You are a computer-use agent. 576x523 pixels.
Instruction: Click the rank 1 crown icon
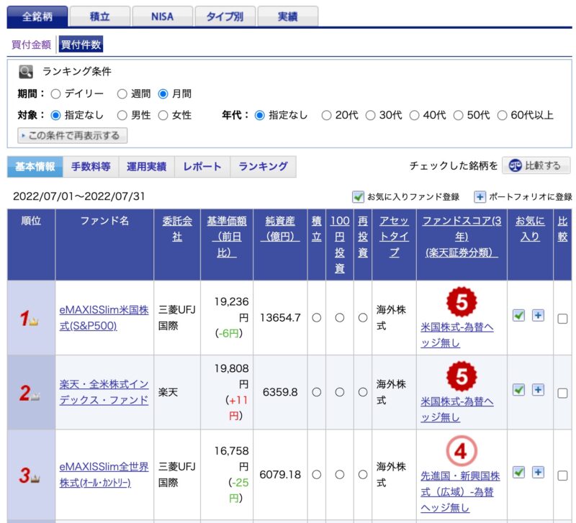(34, 322)
